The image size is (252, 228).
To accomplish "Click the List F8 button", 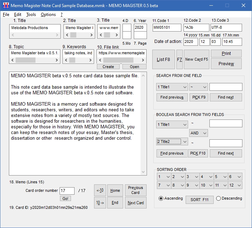I will 164,60.
